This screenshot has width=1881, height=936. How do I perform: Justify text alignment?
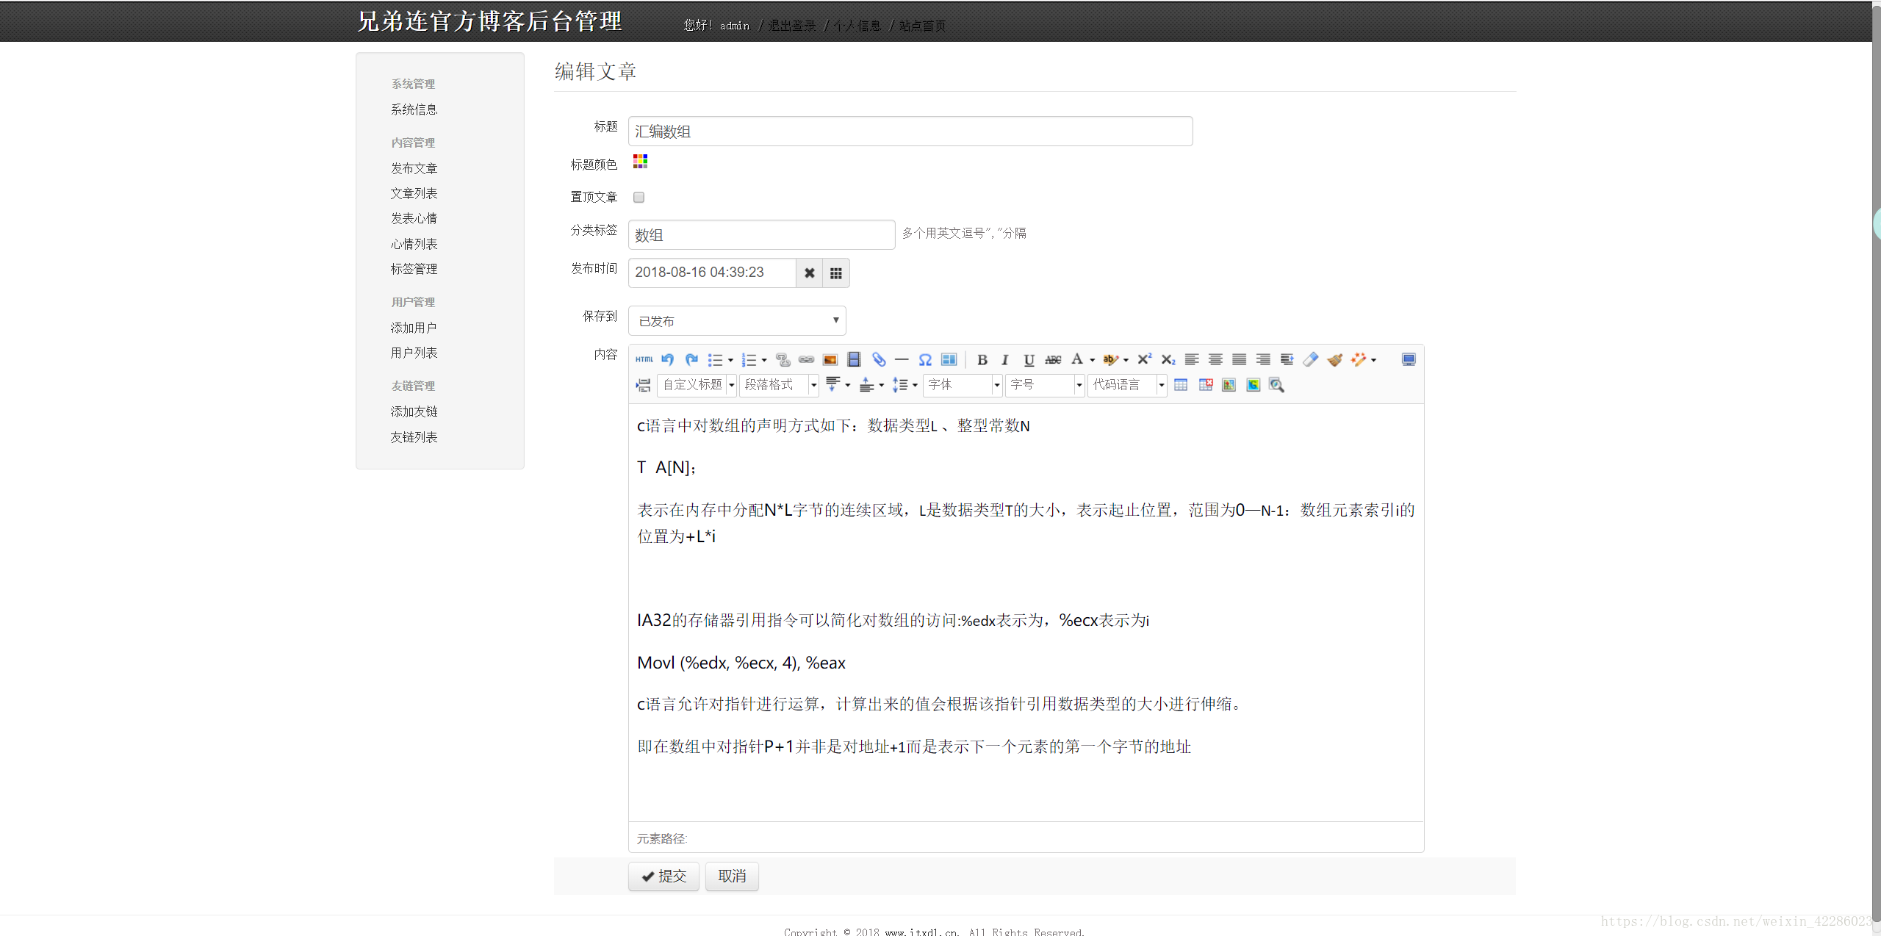coord(1239,359)
